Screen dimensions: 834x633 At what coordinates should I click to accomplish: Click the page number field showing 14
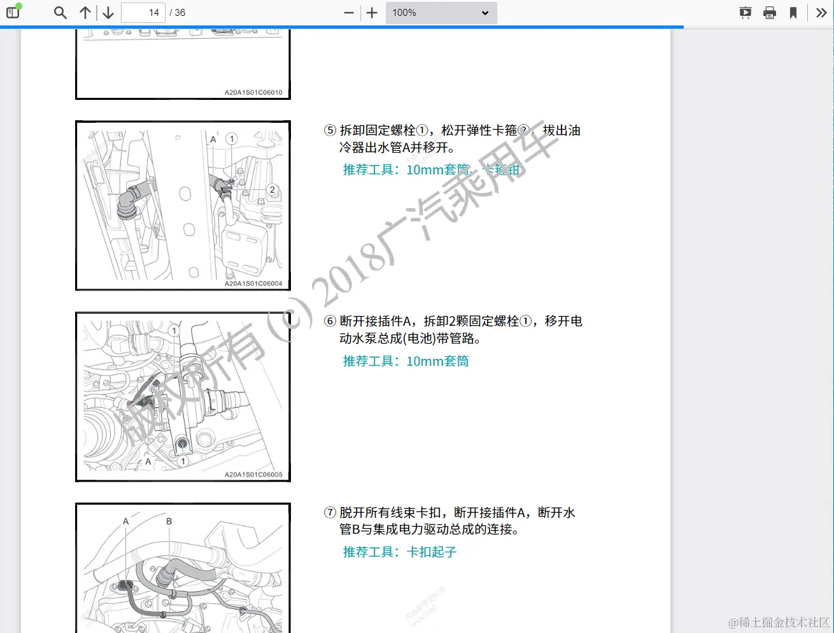tap(143, 12)
